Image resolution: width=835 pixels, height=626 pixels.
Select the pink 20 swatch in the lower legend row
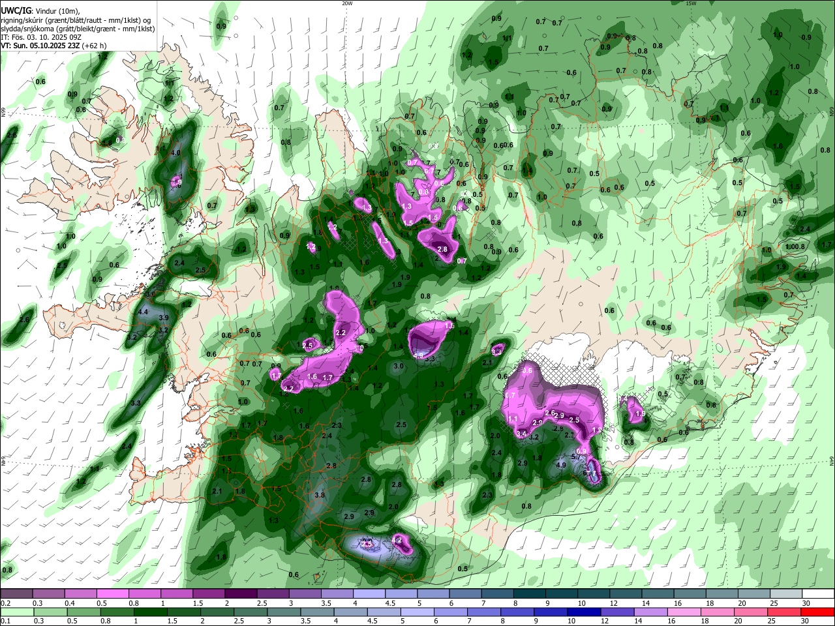click(x=750, y=612)
